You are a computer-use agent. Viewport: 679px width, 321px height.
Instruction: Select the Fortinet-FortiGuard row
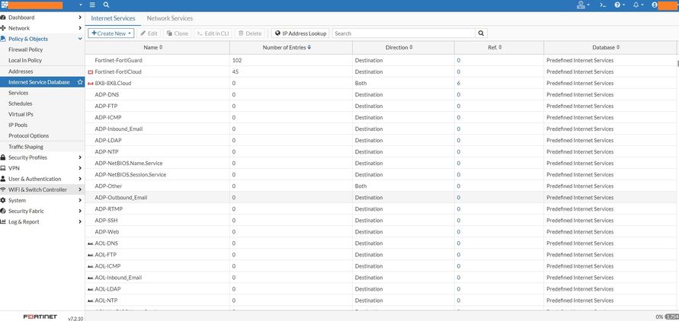tap(380, 61)
